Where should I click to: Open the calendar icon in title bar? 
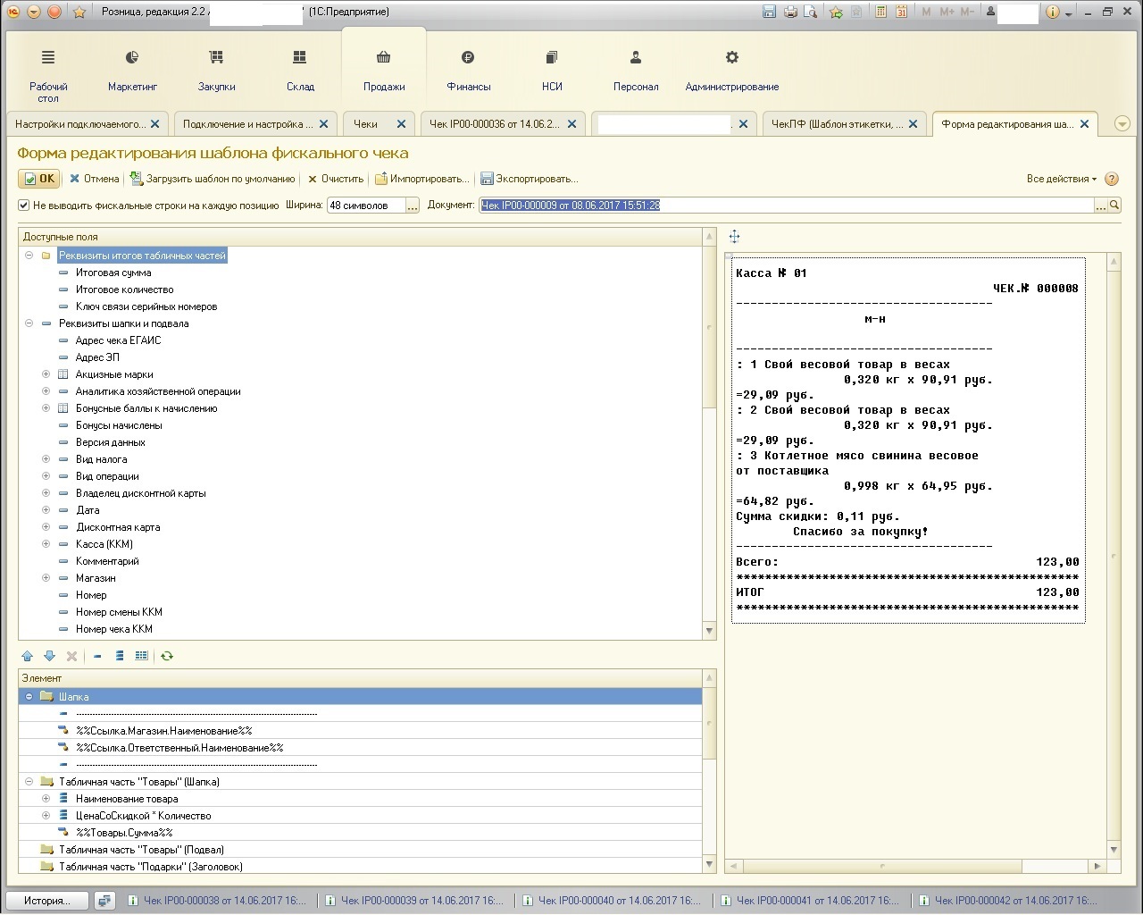(902, 12)
